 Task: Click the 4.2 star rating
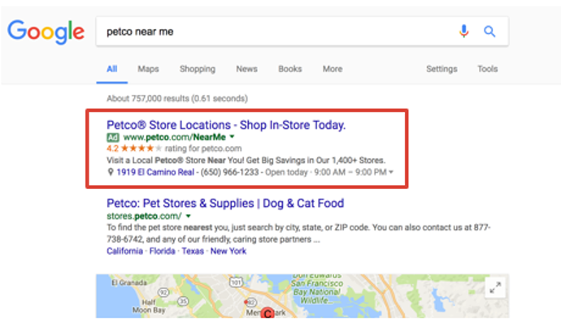pyautogui.click(x=134, y=149)
